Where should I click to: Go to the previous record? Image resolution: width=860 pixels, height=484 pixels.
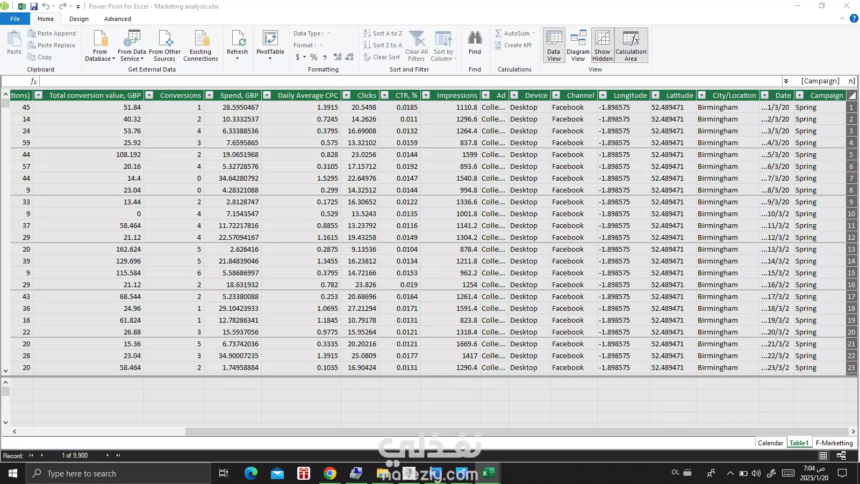42,455
